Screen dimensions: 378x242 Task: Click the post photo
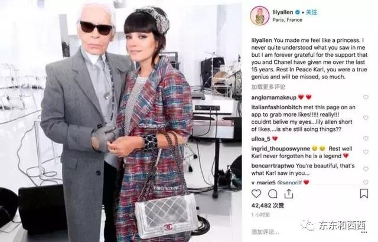[x=120, y=121]
